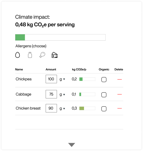Click the large gray down arrow

[71, 145]
